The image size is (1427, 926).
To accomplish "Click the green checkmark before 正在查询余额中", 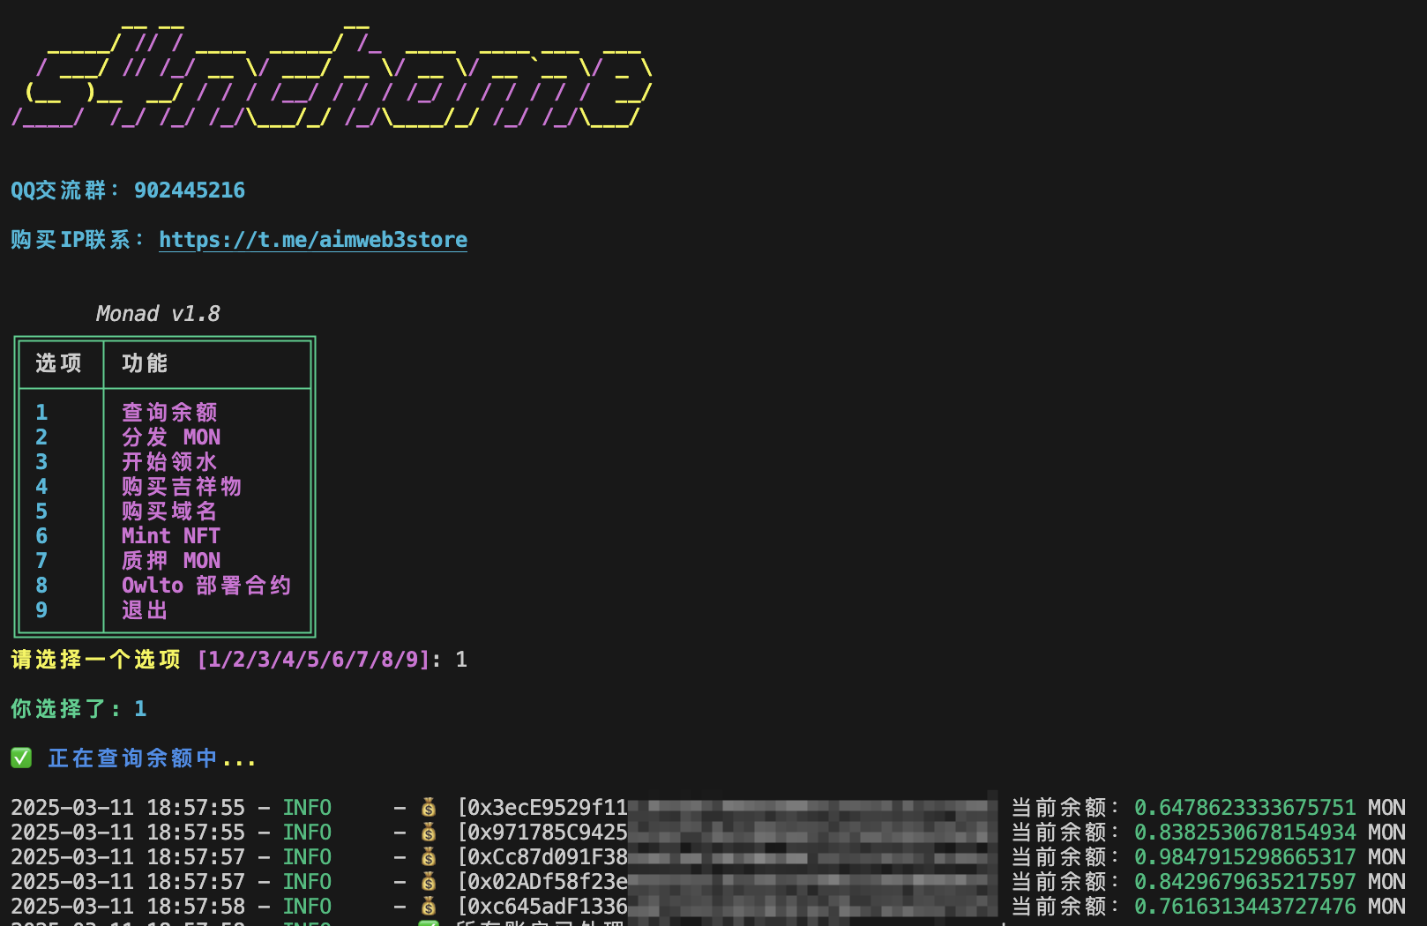I will click(21, 758).
